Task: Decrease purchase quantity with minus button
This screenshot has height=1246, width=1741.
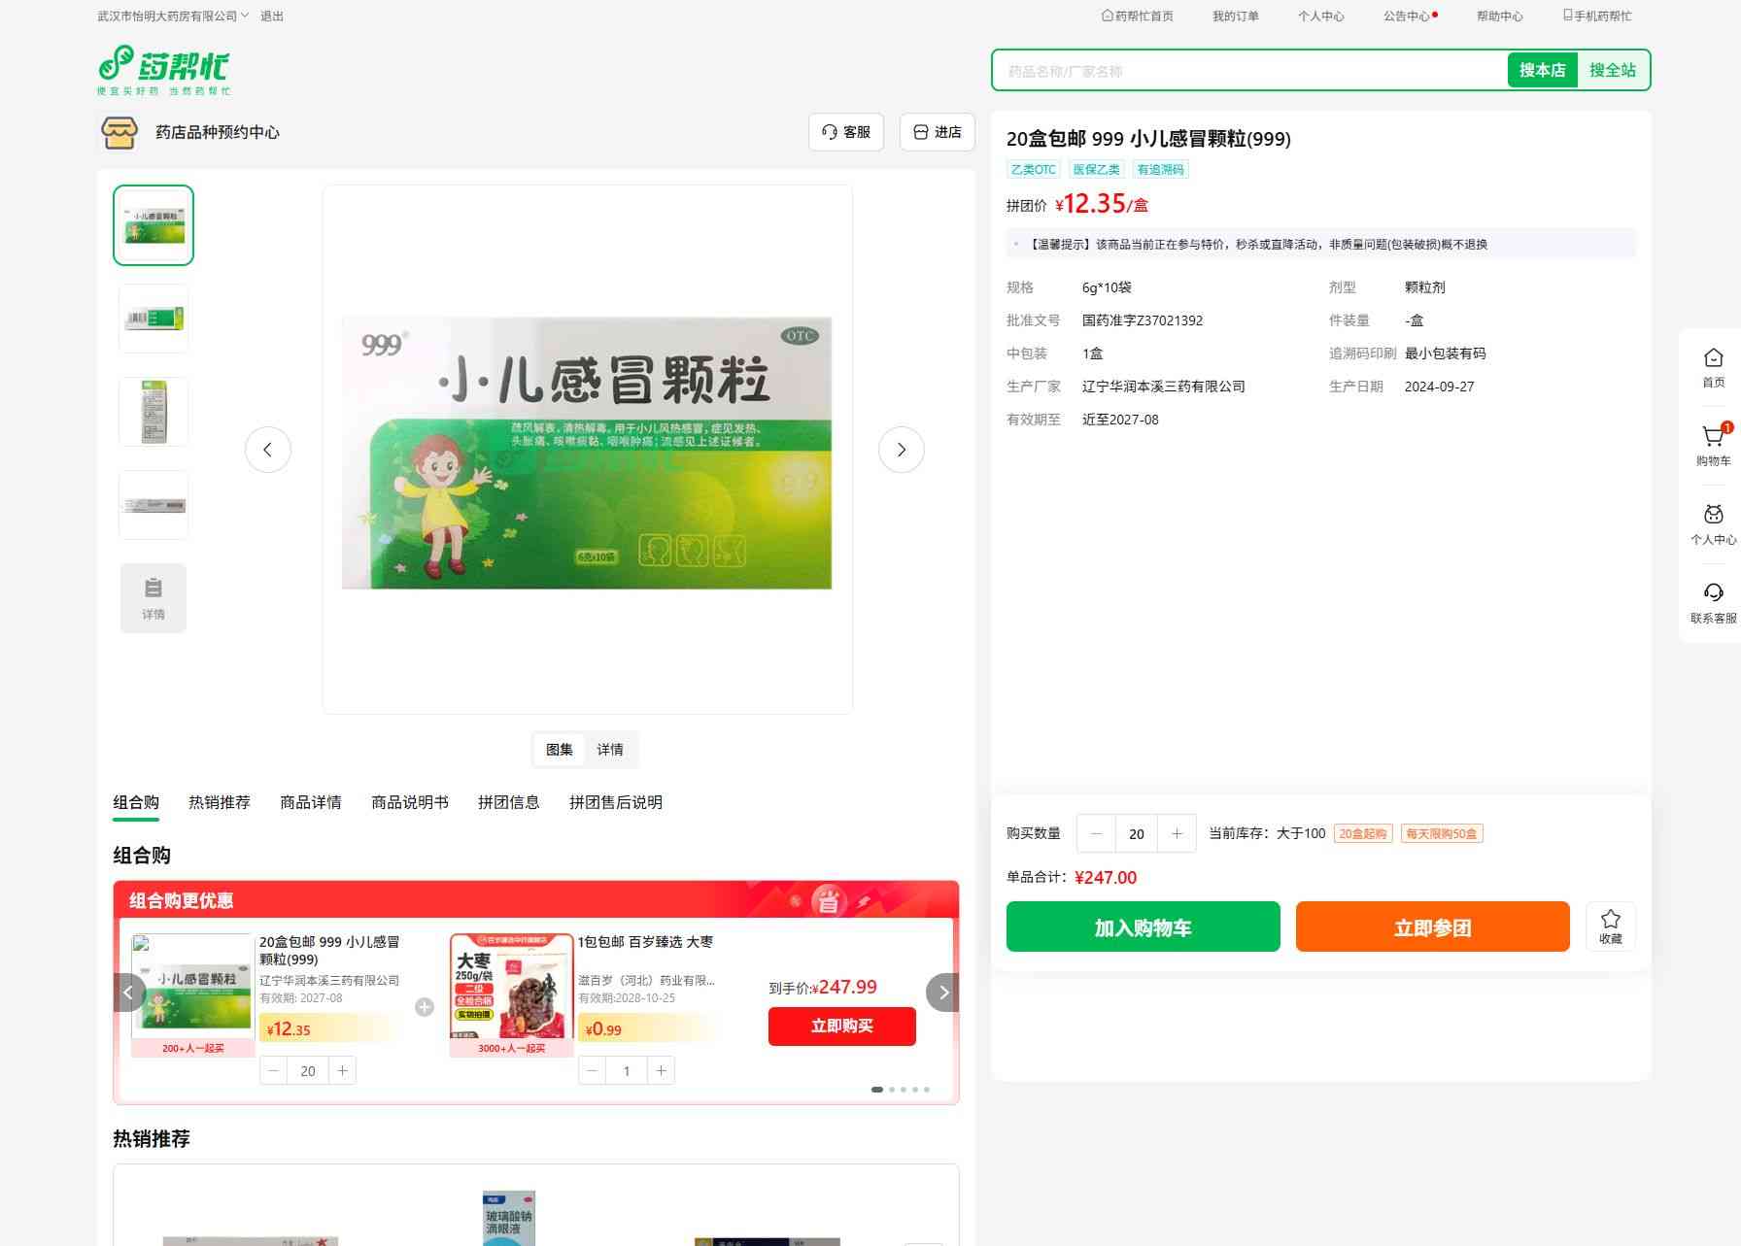Action: point(1096,833)
